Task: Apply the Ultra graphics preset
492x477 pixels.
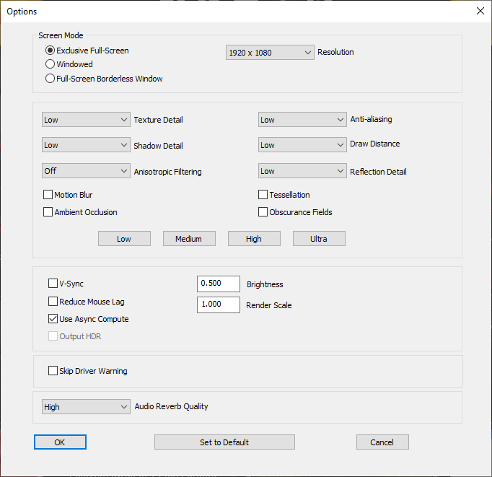Action: click(319, 239)
